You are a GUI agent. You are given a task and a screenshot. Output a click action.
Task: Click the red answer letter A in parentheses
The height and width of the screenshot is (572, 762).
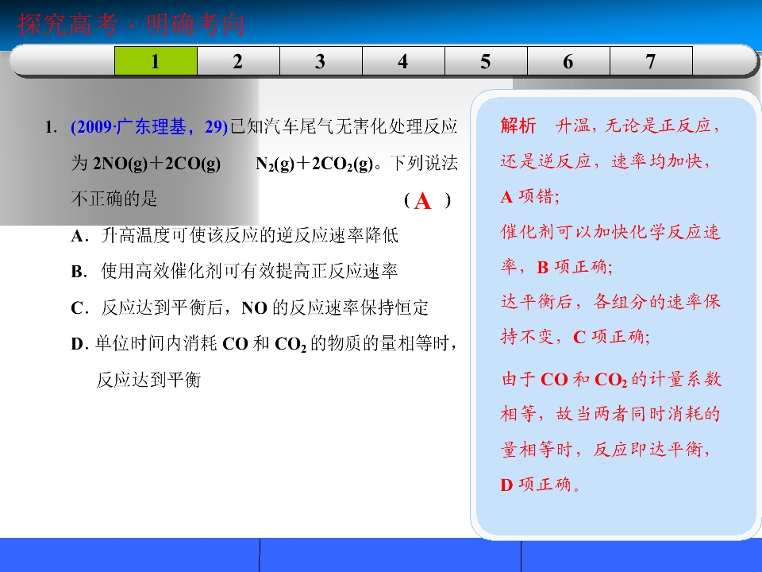click(x=422, y=201)
